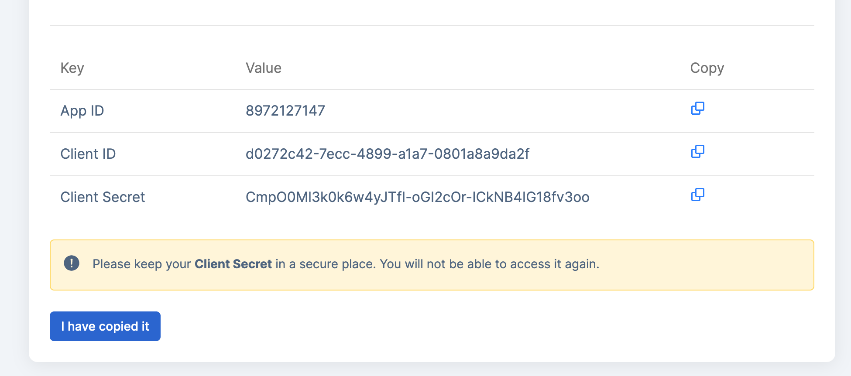Click empty space in the App ID row
The image size is (851, 376).
(502, 111)
